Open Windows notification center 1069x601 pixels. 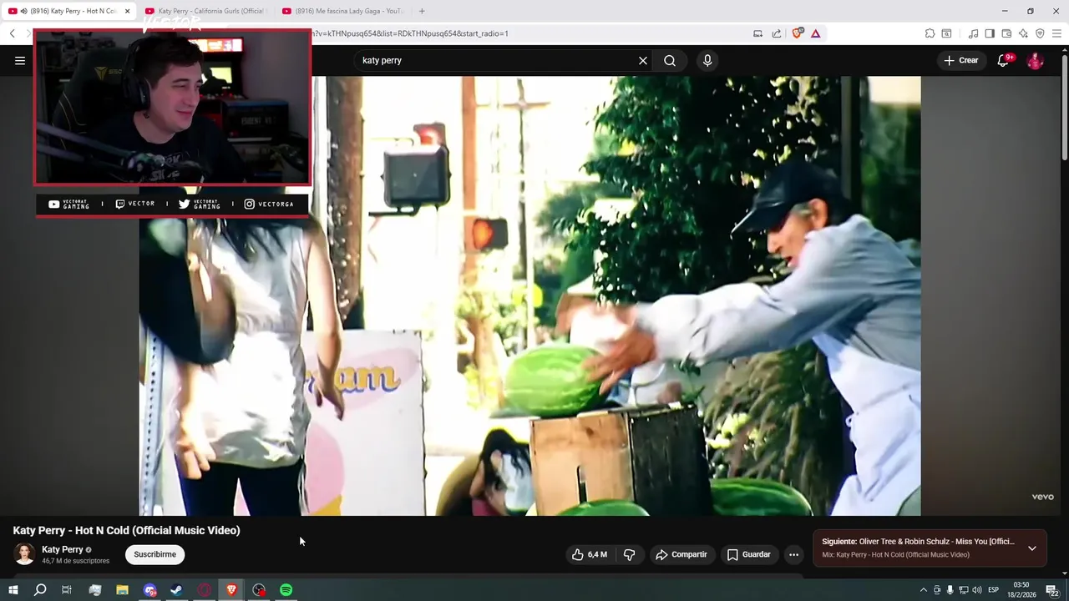click(x=1052, y=590)
